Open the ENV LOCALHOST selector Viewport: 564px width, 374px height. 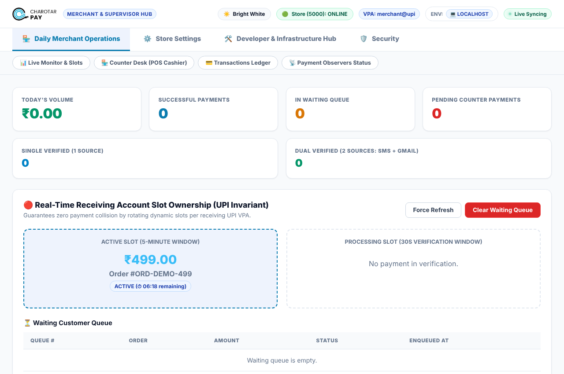click(469, 14)
